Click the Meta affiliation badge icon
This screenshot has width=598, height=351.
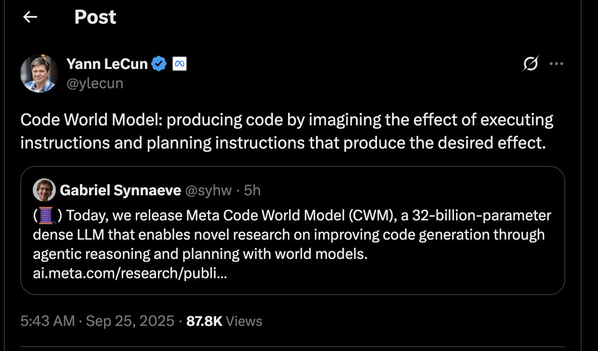point(180,64)
